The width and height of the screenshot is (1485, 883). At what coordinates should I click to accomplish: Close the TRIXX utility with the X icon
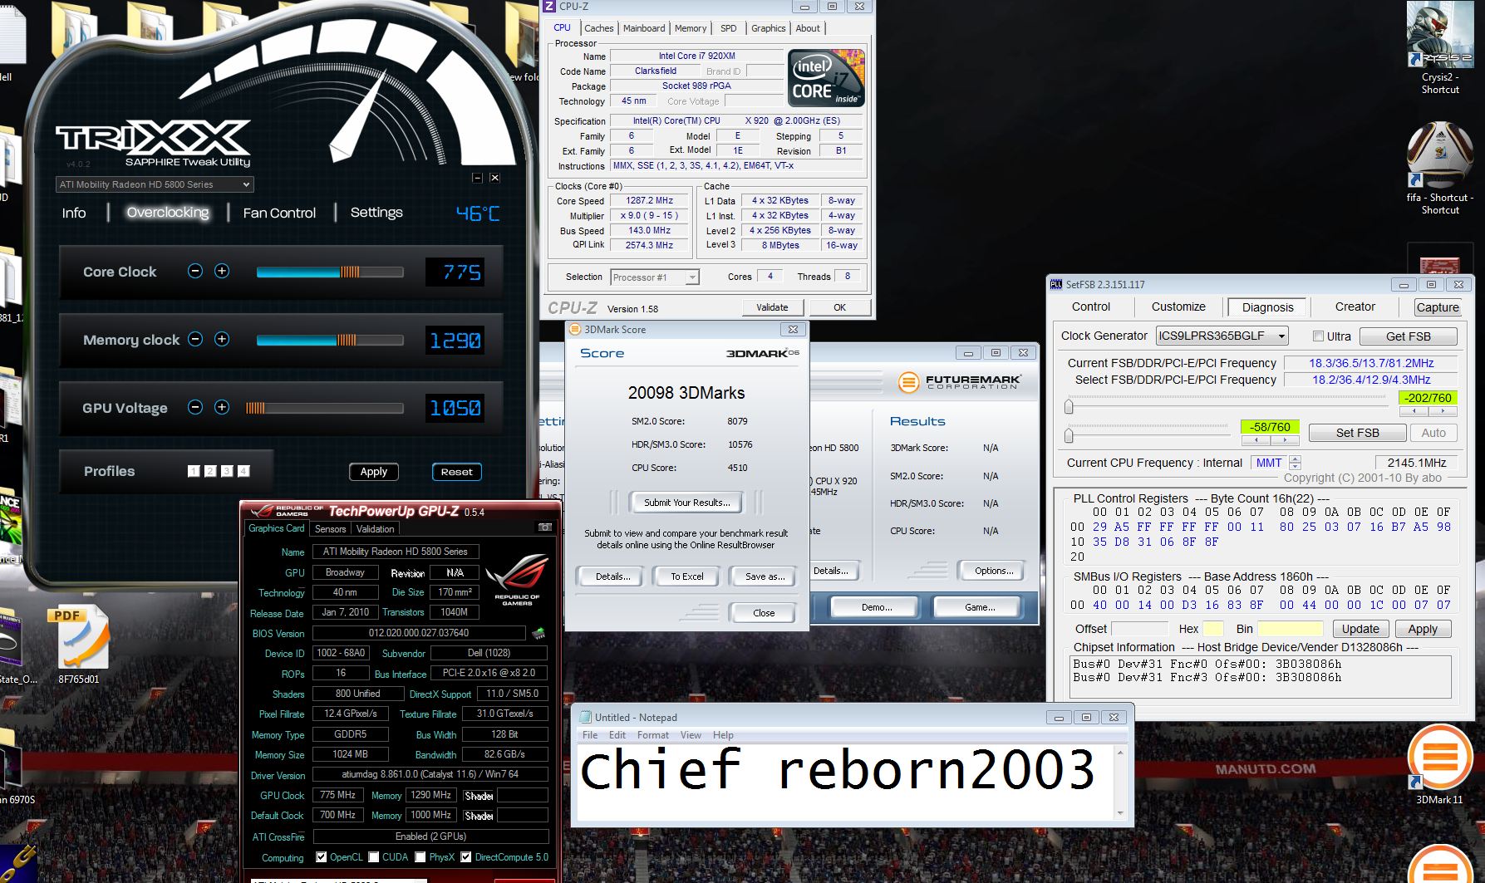pyautogui.click(x=494, y=178)
